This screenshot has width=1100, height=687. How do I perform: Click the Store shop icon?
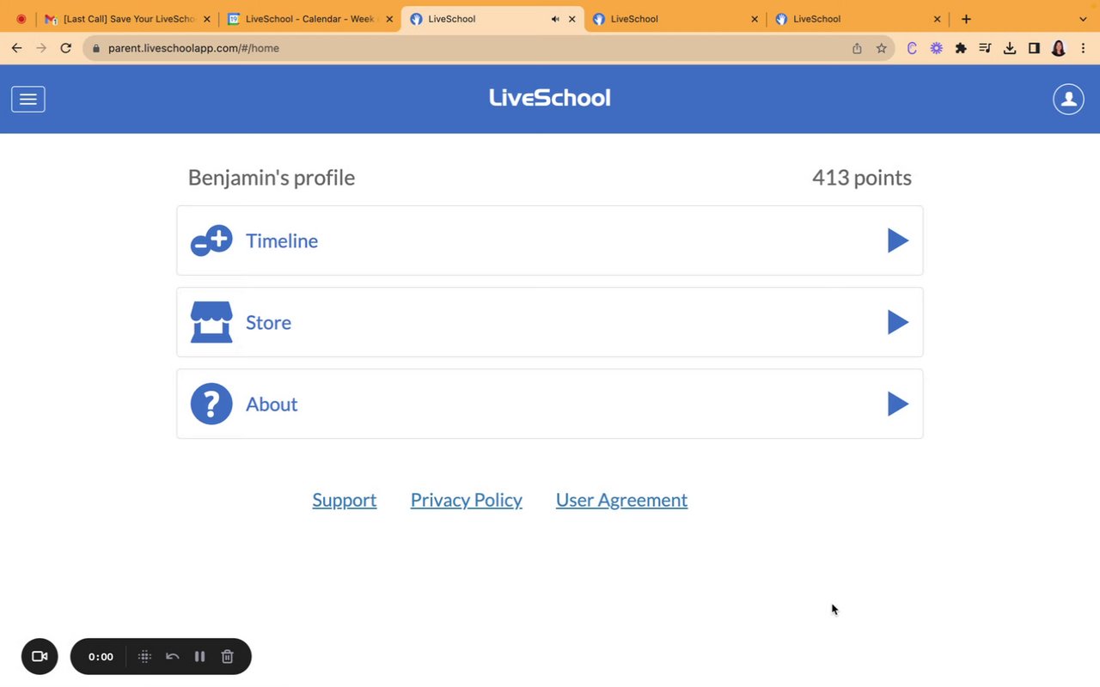pyautogui.click(x=211, y=322)
